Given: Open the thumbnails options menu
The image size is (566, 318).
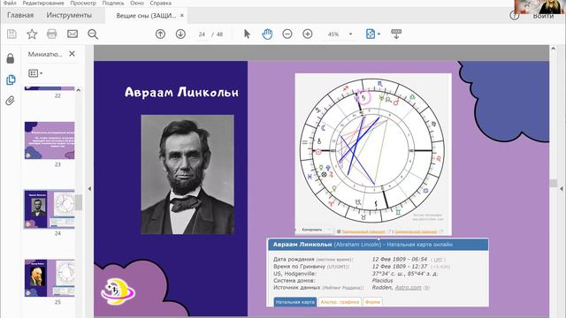Looking at the screenshot, I should [35, 73].
